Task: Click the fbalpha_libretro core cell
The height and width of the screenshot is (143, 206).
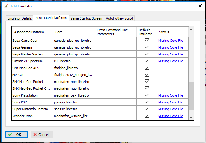Action: click(74, 68)
